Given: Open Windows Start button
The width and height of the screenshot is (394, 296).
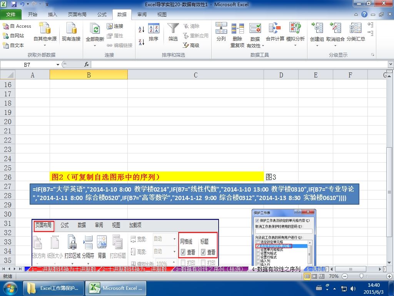Looking at the screenshot, I should [x=10, y=288].
